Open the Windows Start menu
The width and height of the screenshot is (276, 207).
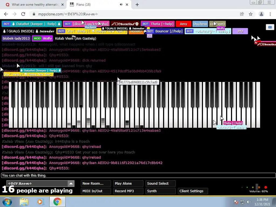pos(7,202)
